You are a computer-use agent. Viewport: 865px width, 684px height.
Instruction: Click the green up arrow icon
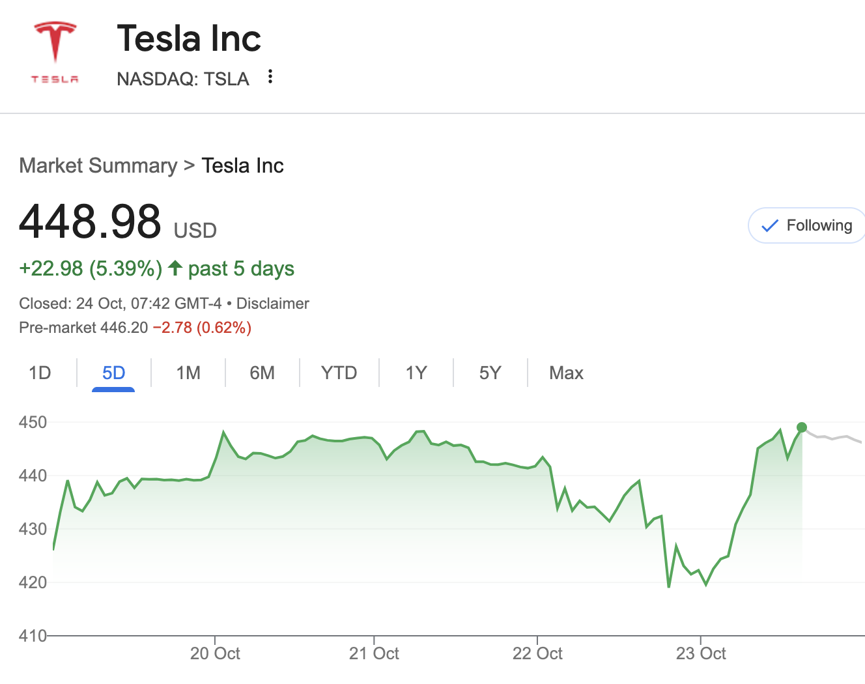pyautogui.click(x=175, y=268)
